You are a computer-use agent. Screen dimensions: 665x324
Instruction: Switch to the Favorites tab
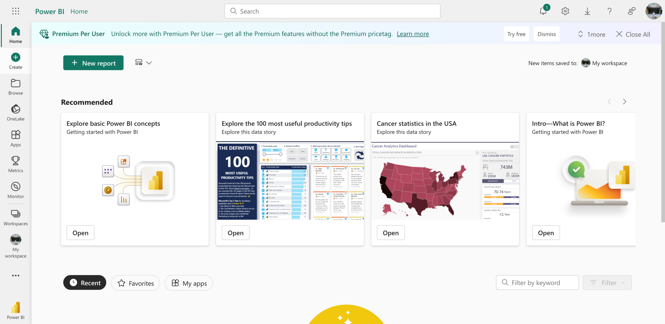[x=135, y=283]
